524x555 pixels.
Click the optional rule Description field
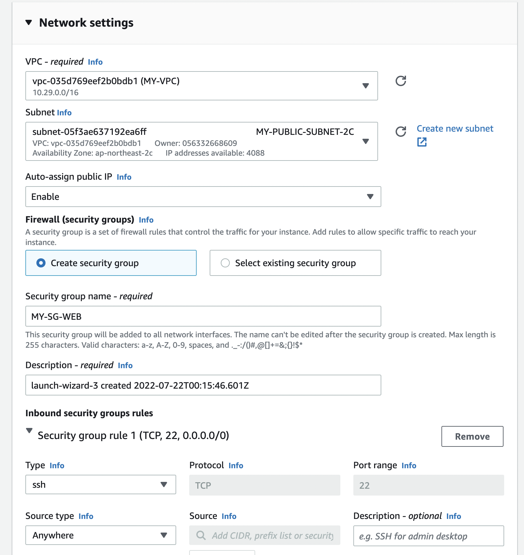(428, 536)
